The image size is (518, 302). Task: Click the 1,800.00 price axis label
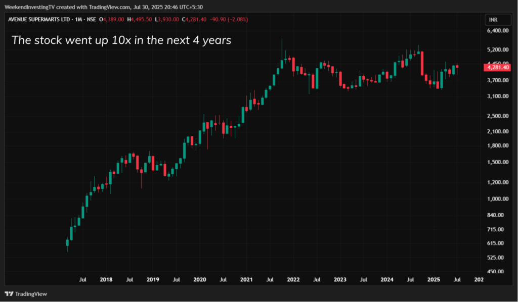[x=498, y=146]
